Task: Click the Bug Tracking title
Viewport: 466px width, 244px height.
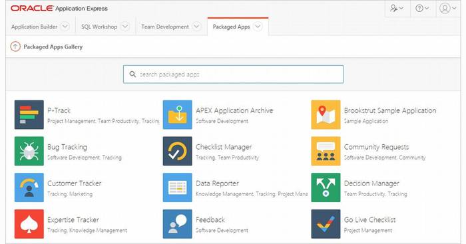Action: click(x=67, y=147)
